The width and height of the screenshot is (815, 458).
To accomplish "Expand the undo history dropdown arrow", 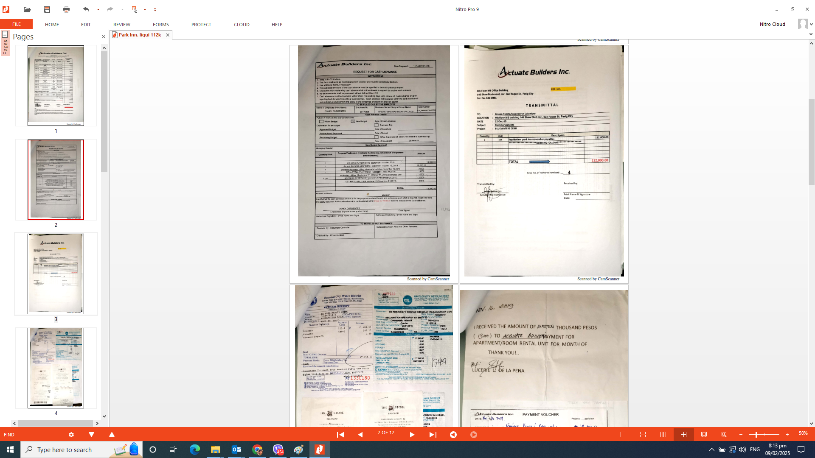I will click(x=98, y=9).
